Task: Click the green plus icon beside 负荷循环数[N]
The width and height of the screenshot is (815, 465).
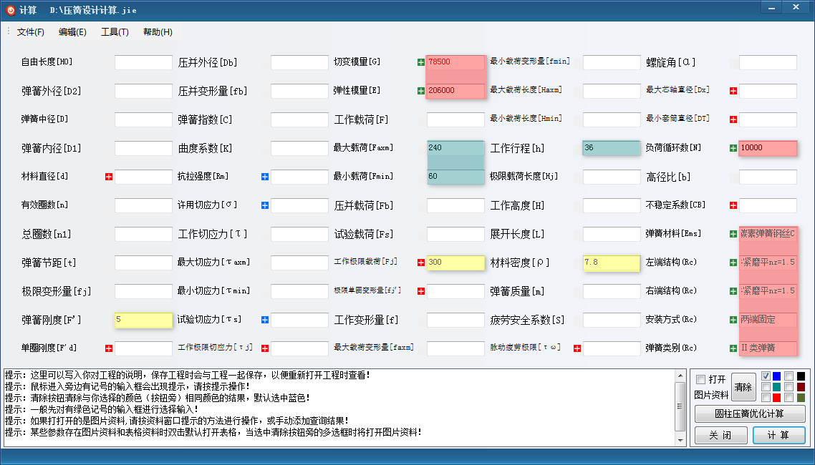Action: pos(733,148)
